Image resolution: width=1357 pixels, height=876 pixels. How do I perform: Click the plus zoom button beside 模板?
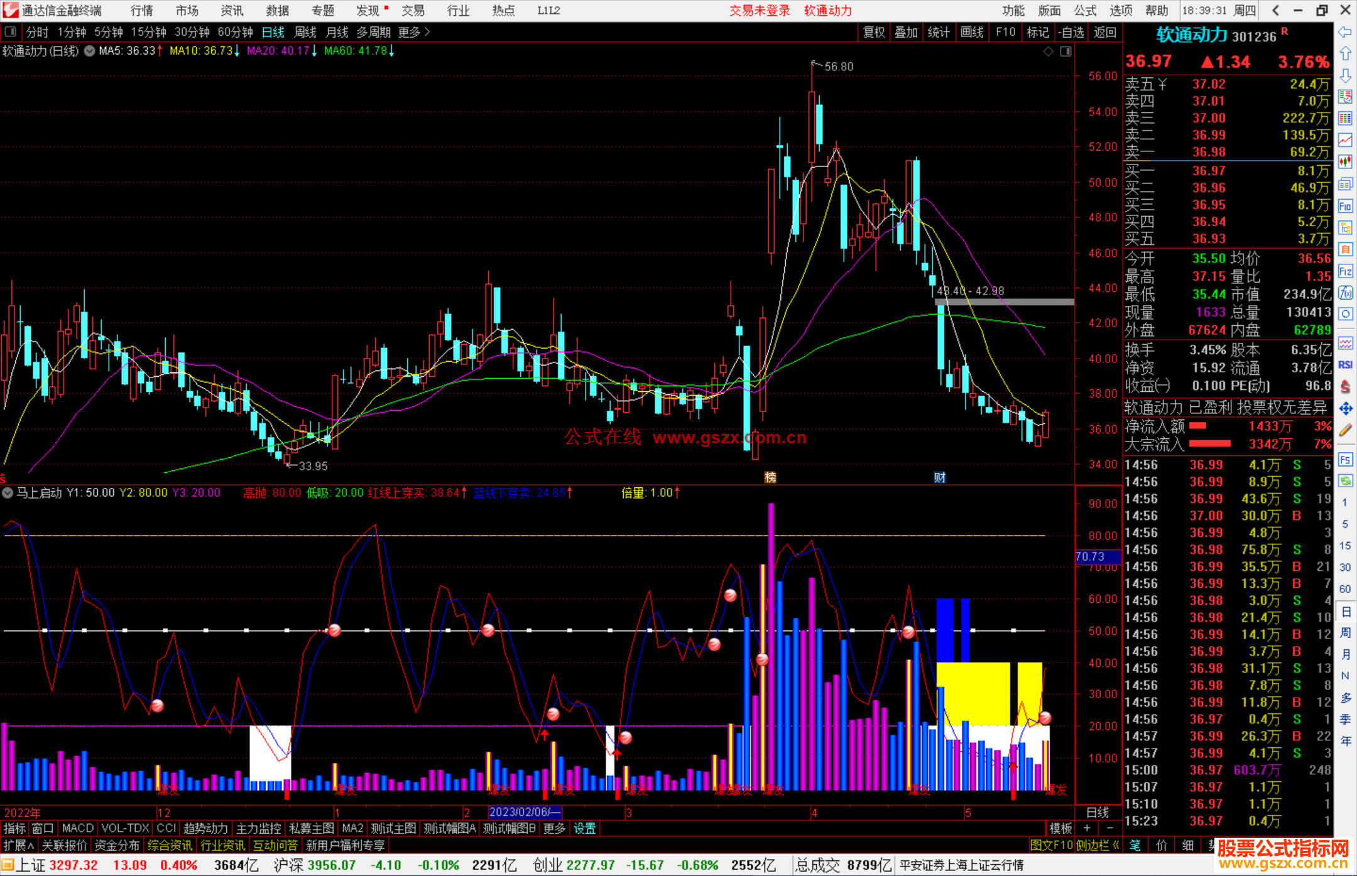(x=1087, y=828)
